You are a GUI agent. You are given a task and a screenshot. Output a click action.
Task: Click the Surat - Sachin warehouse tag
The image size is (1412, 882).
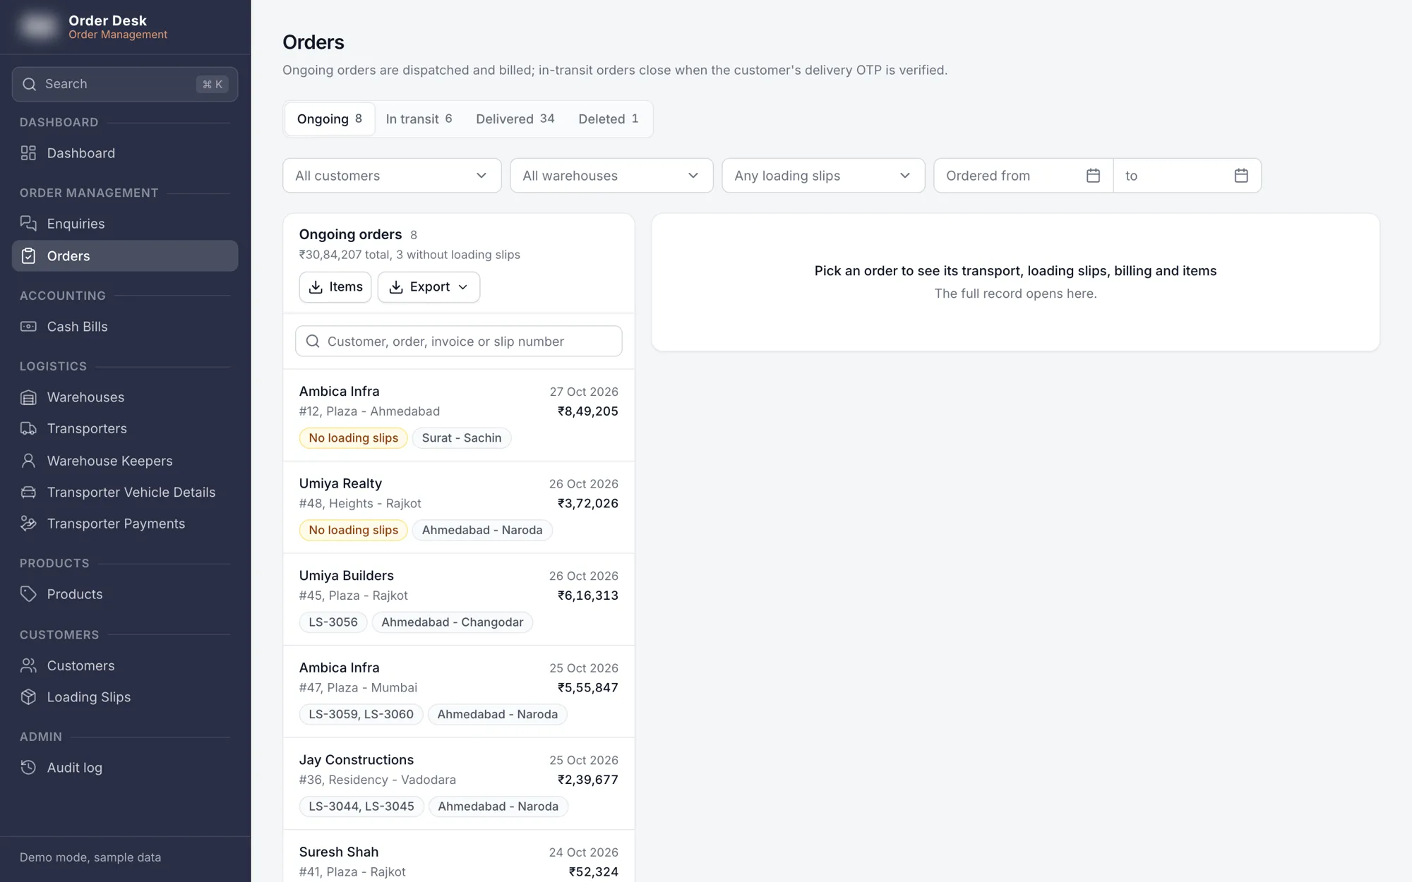point(462,438)
